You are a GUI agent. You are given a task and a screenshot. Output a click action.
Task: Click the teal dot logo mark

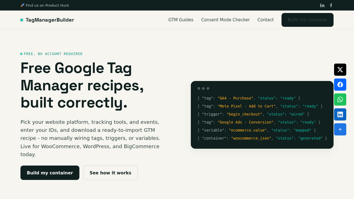(22, 20)
